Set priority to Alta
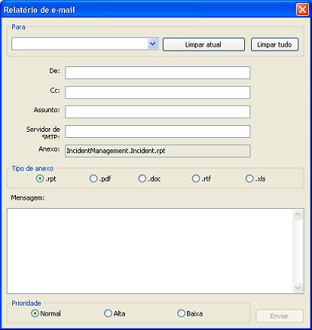The height and width of the screenshot is (330, 312). (x=108, y=313)
